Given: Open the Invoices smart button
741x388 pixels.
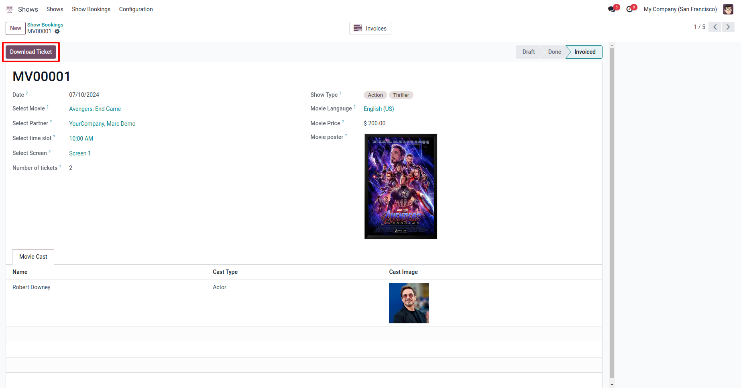Looking at the screenshot, I should pyautogui.click(x=370, y=29).
